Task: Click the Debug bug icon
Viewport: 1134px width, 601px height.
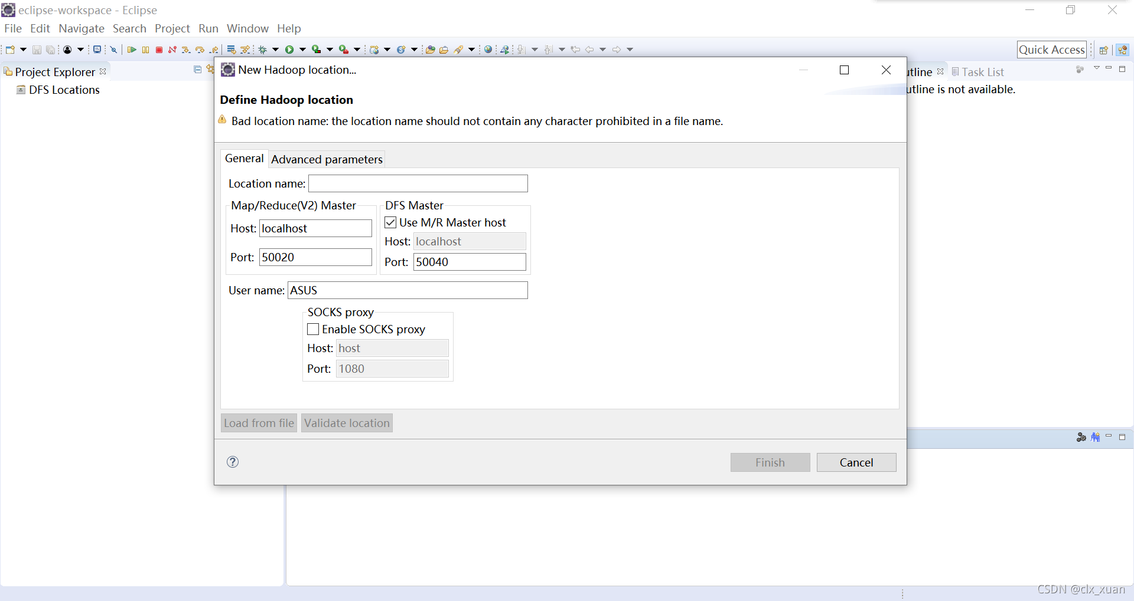Action: click(x=263, y=50)
